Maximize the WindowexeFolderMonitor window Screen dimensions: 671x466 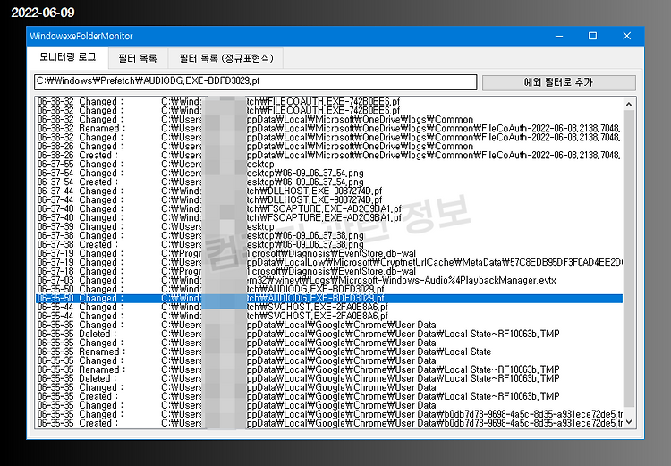coord(592,36)
